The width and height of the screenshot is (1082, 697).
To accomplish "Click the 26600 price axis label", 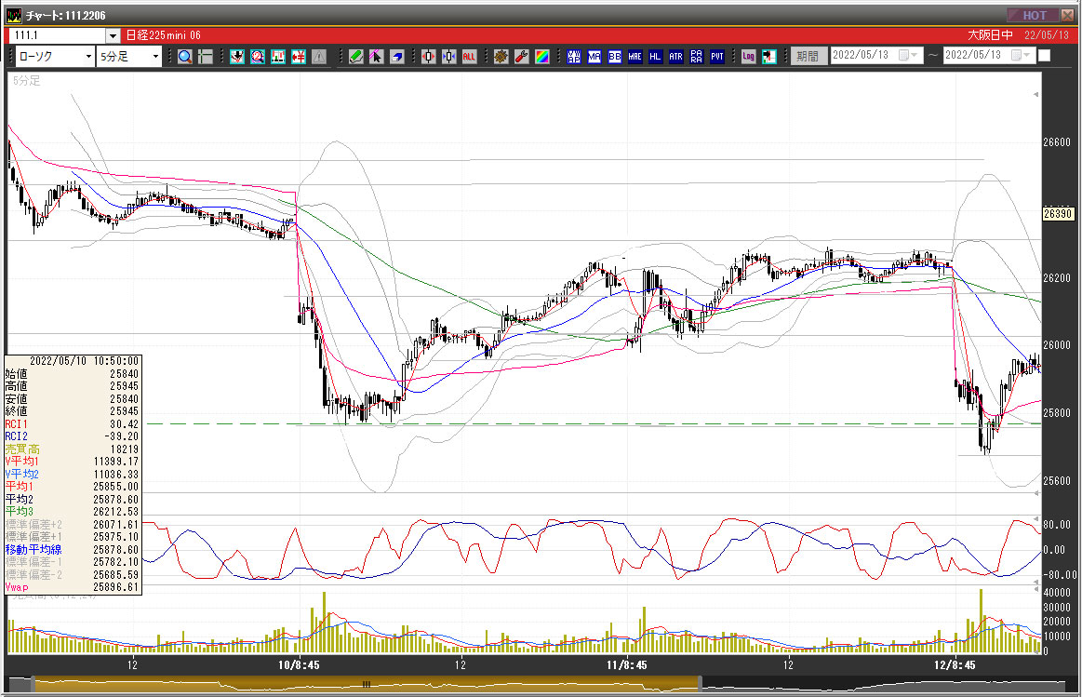I will click(x=1057, y=142).
